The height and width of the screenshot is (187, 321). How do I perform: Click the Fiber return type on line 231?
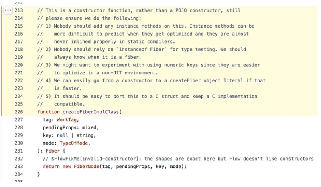point(51,151)
